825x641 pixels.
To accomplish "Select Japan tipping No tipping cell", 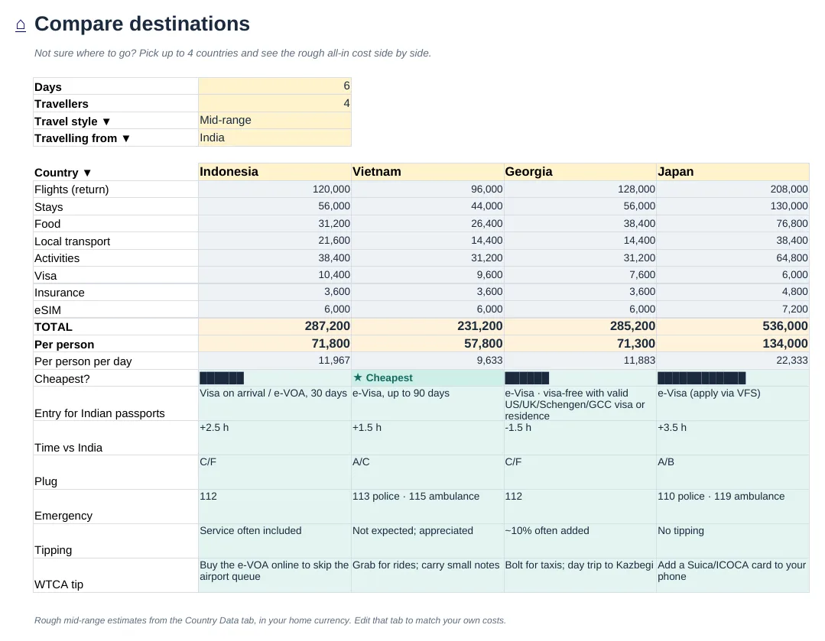I will click(x=732, y=541).
